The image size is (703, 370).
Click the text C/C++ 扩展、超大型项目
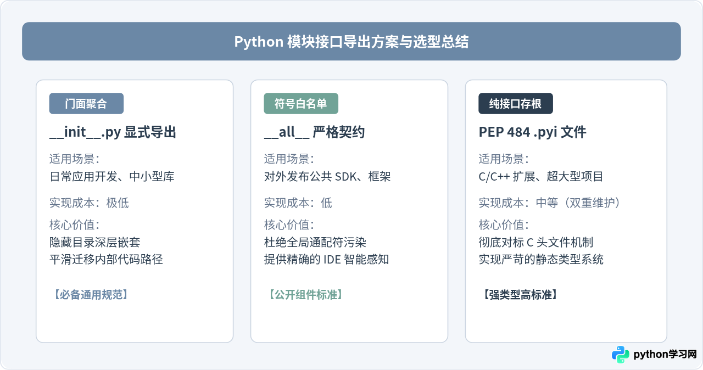coord(541,177)
